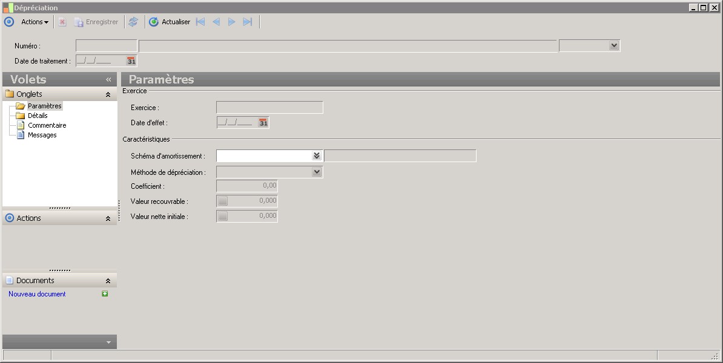
Task: Click the Onglets folder icon
Action: 10,94
